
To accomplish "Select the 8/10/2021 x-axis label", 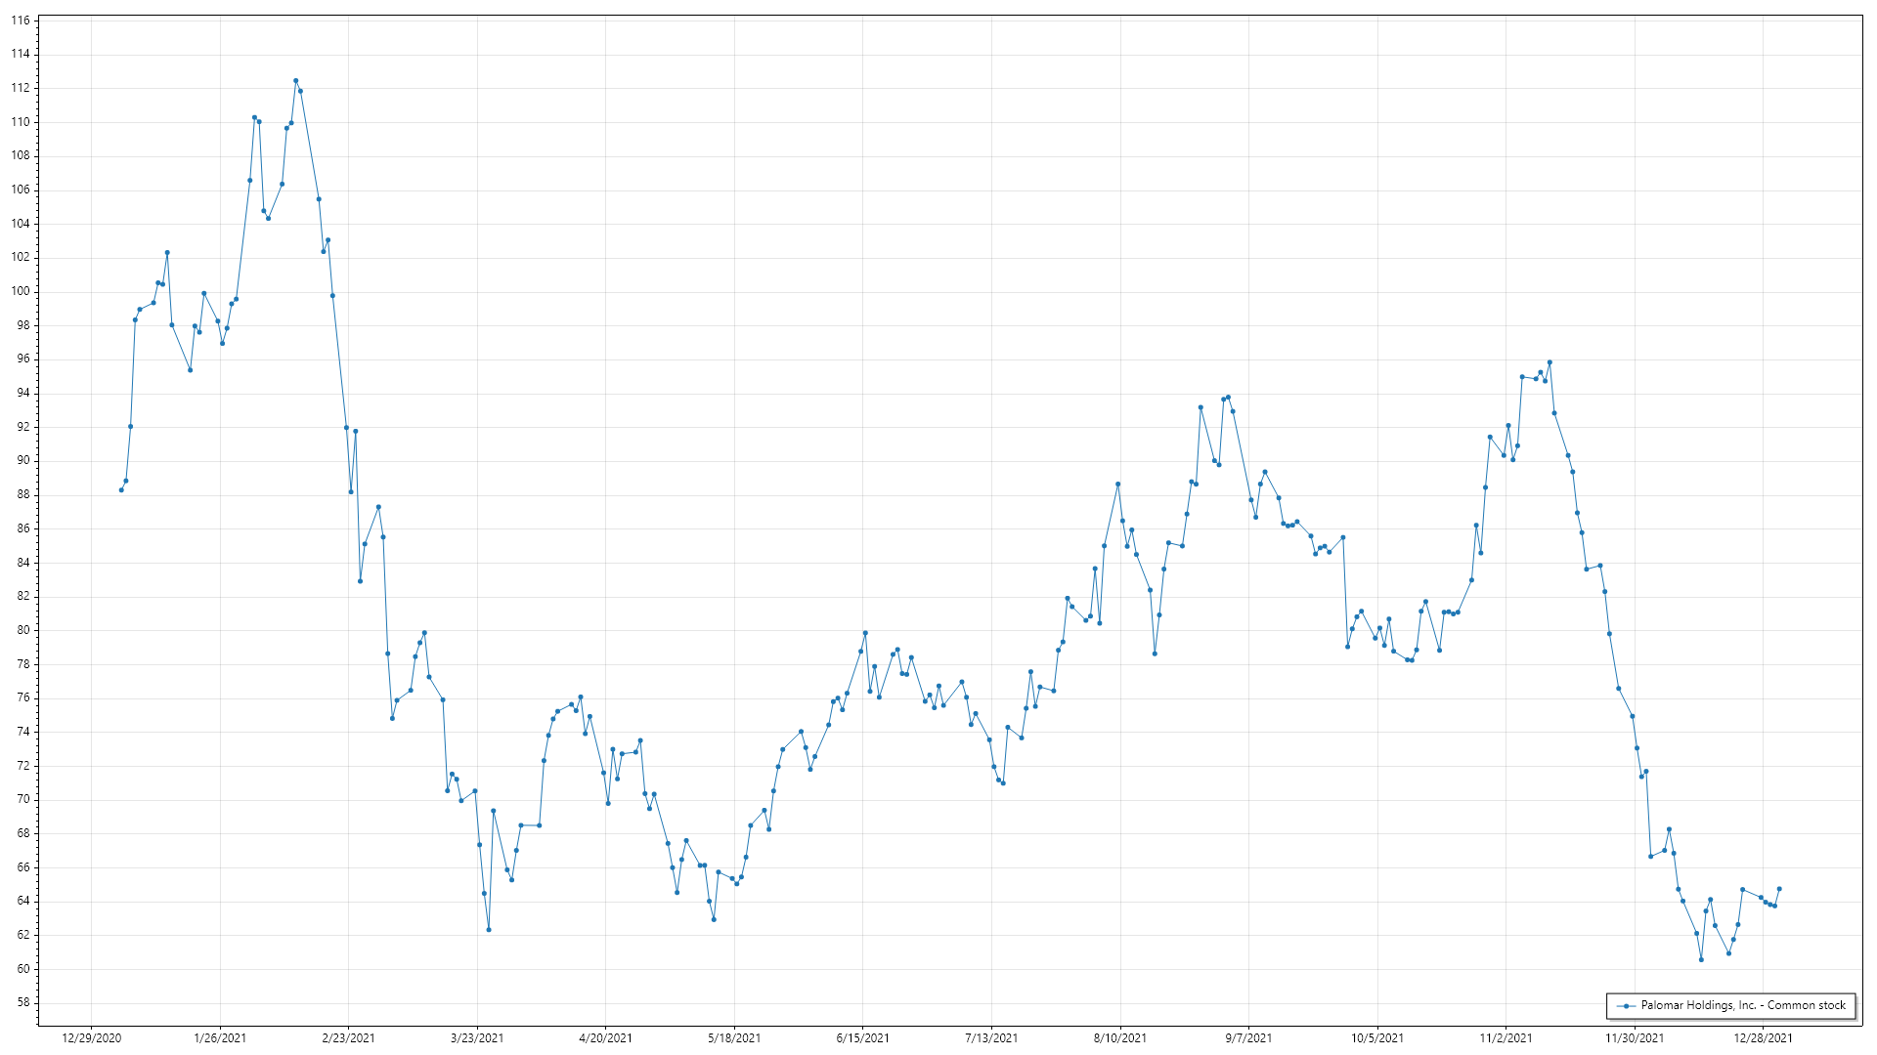I will pyautogui.click(x=1120, y=1038).
